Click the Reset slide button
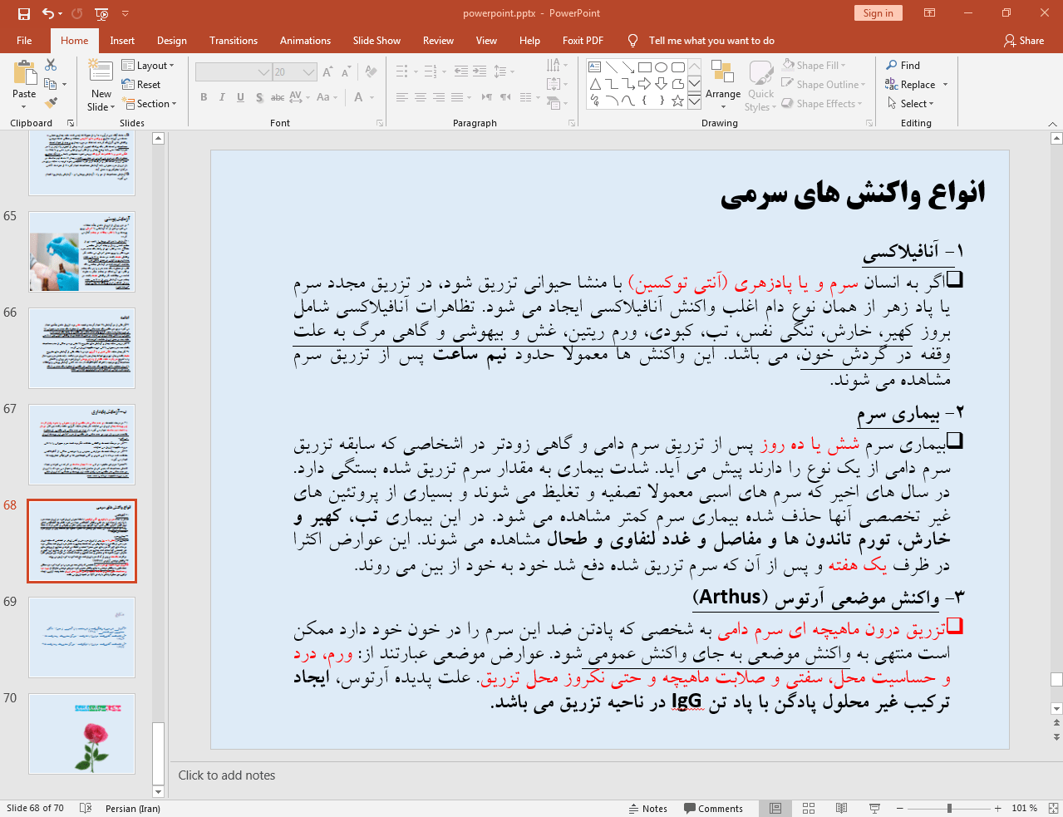1063x817 pixels. click(141, 85)
